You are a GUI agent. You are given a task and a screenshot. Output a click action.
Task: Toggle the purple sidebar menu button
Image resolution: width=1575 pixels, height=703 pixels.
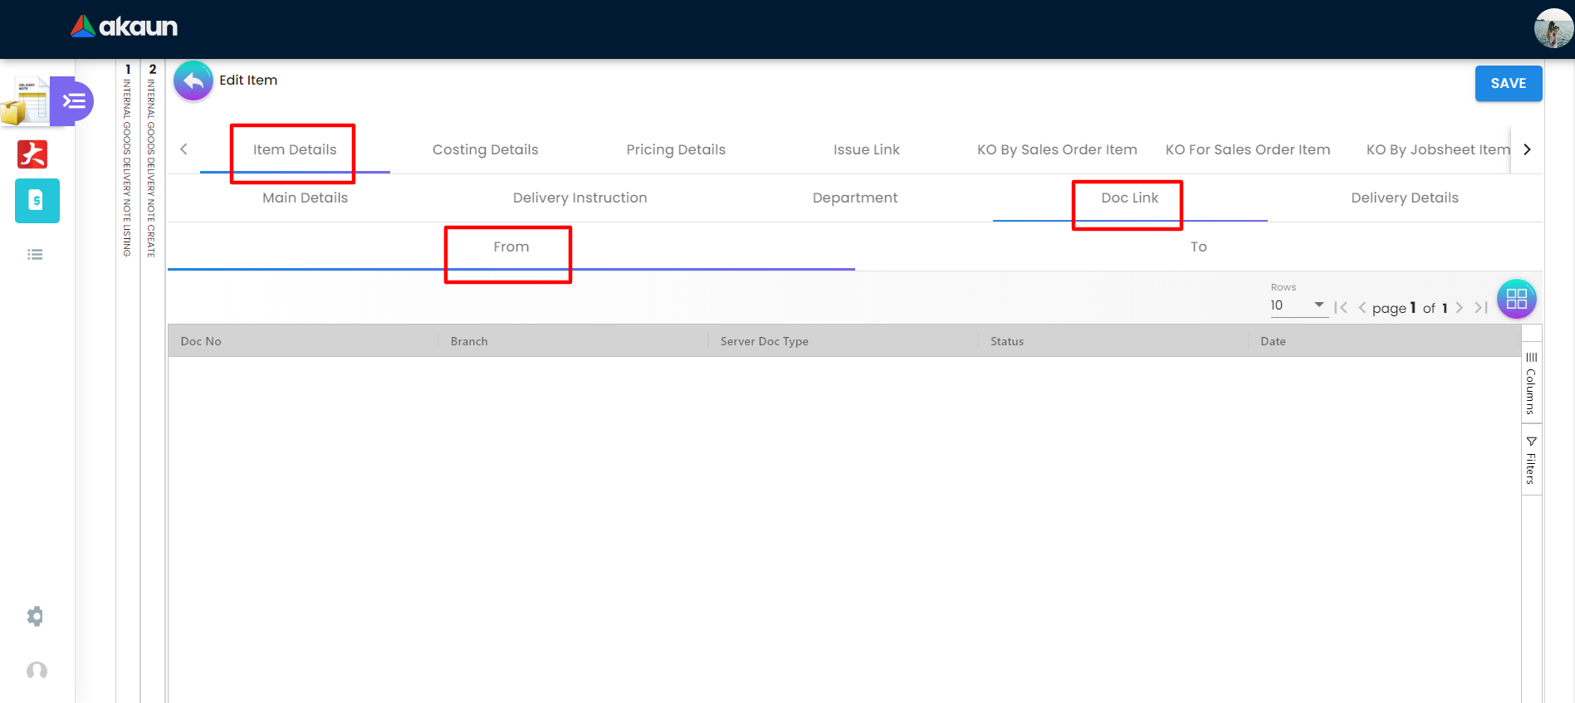[73, 101]
